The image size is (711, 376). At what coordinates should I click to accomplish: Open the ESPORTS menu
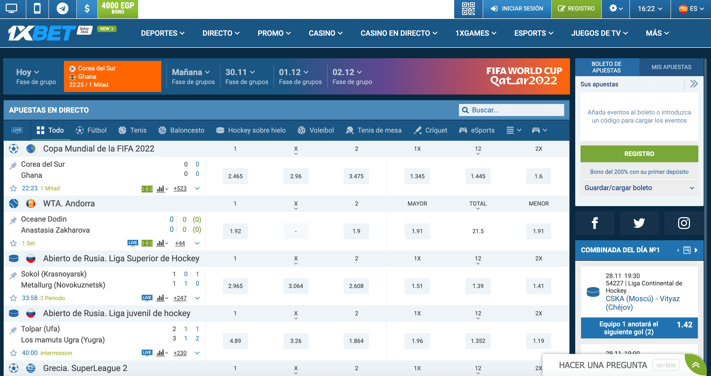(534, 33)
